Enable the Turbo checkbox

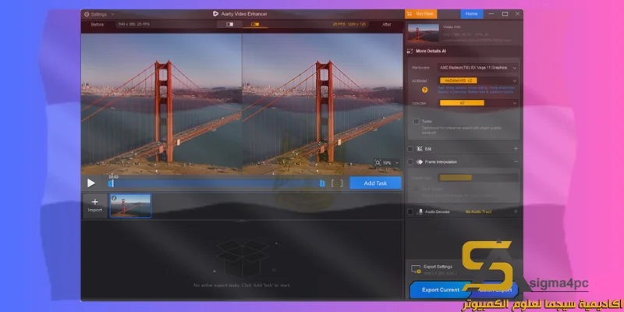tap(417, 122)
